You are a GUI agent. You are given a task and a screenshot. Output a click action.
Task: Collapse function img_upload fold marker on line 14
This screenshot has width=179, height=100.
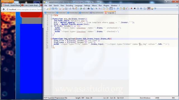click(x=51, y=39)
